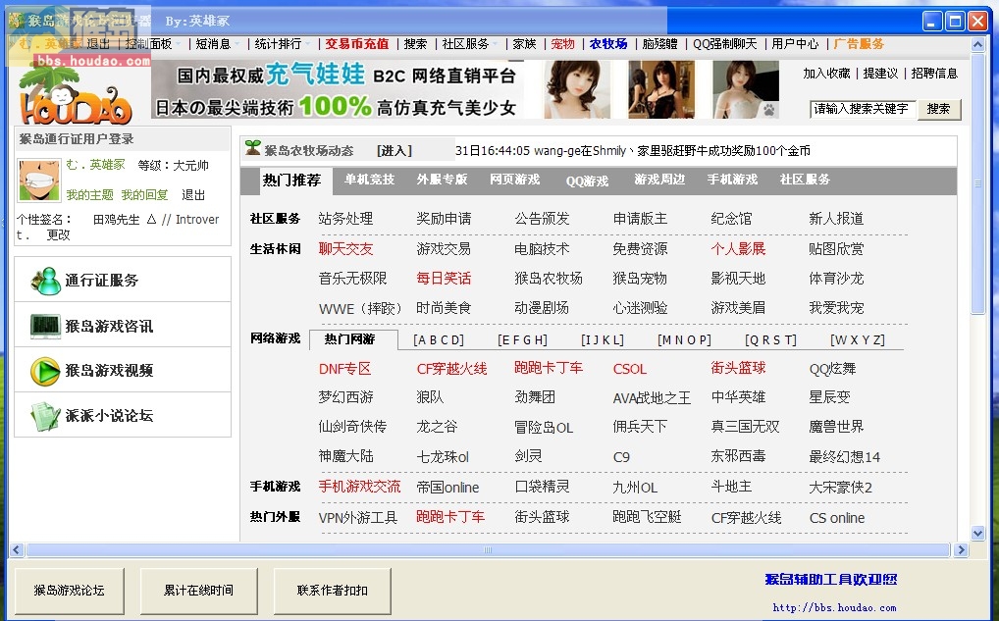The height and width of the screenshot is (621, 999).
Task: Click the horizontal scrollbar thumb
Action: pyautogui.click(x=488, y=549)
